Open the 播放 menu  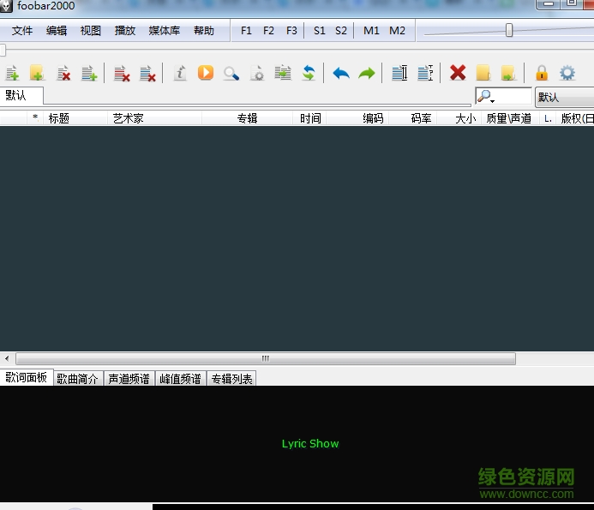click(x=125, y=31)
